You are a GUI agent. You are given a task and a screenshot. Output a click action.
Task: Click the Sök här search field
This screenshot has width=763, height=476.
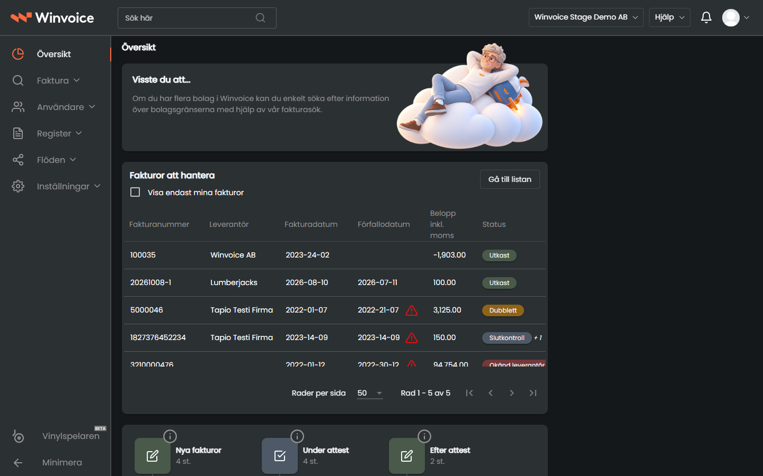click(197, 18)
